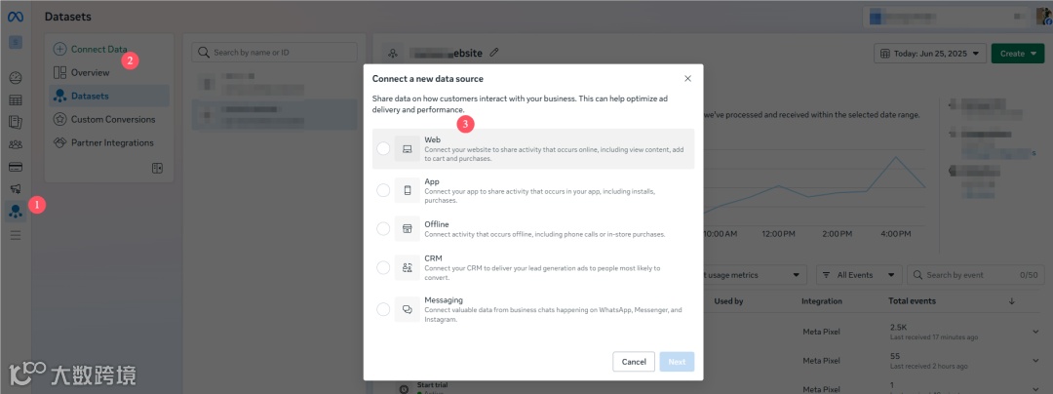The height and width of the screenshot is (394, 1053).
Task: Open the Today: Jun 25, 2025 date dropdown
Action: tap(930, 54)
